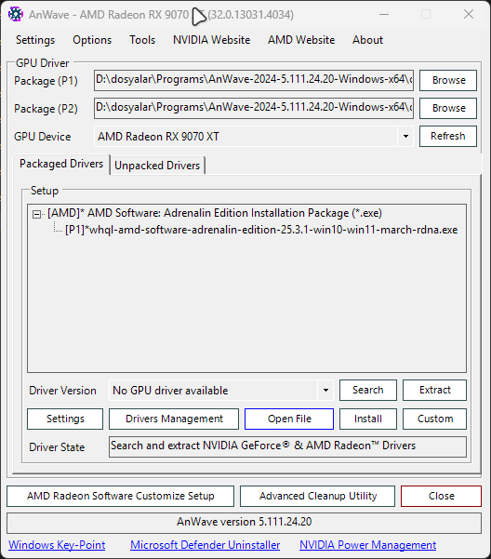Expand the GPU Device dropdown

click(x=405, y=136)
